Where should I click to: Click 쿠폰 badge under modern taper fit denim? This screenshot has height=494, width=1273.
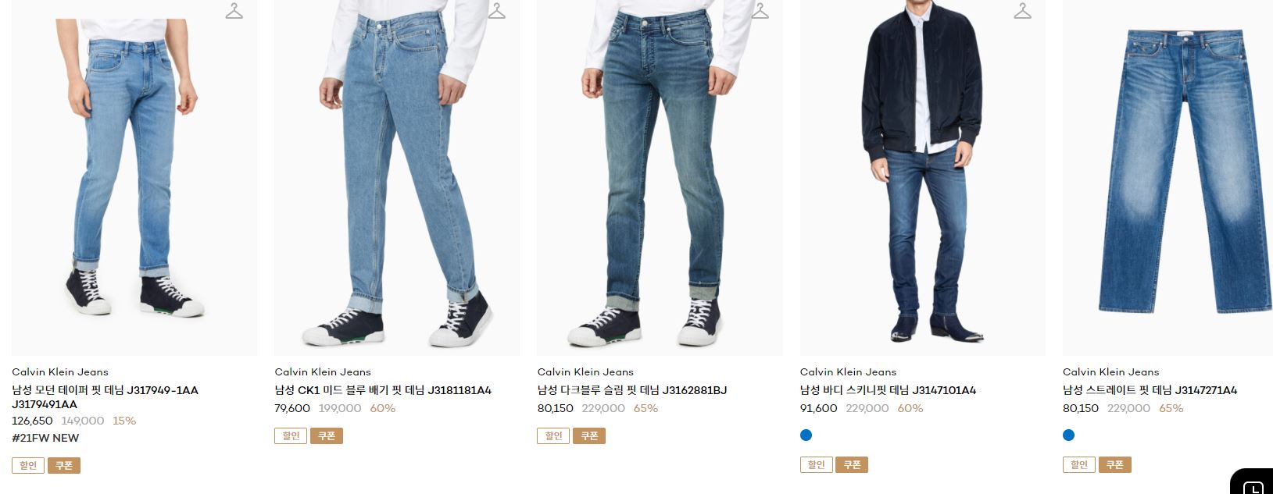pyautogui.click(x=64, y=466)
